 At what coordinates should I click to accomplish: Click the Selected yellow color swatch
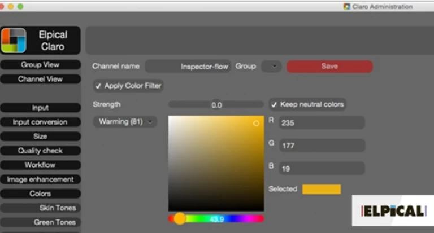tap(321, 189)
